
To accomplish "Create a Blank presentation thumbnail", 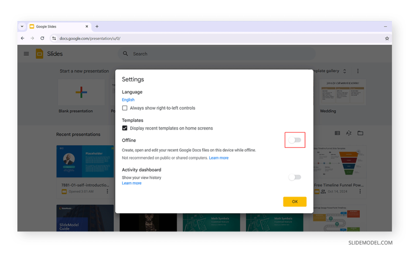I will [81, 92].
